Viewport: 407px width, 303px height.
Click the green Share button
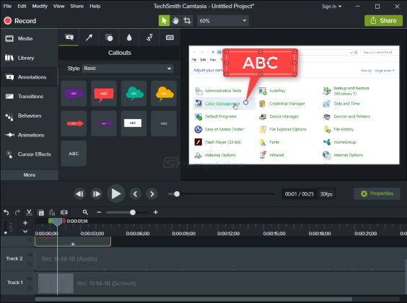(x=383, y=20)
